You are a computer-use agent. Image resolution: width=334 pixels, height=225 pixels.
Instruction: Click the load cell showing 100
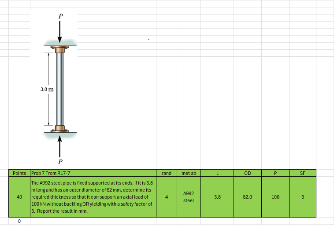point(275,197)
